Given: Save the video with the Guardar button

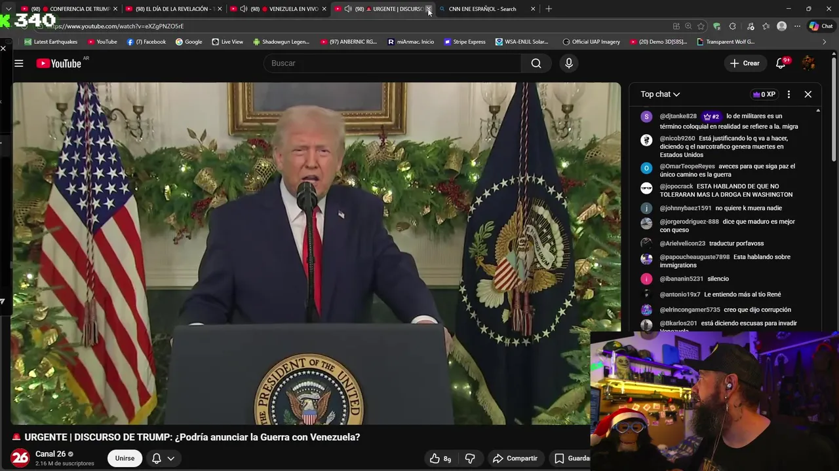Looking at the screenshot, I should (572, 459).
